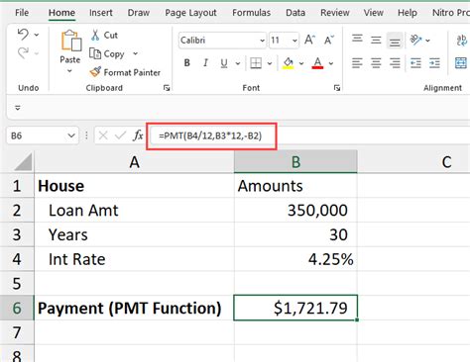This screenshot has width=470, height=362.
Task: Click the Cut scissors button
Action: coord(104,35)
